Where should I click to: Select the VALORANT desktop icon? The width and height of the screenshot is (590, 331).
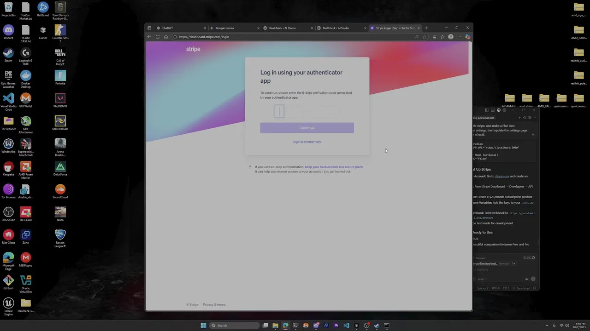[x=60, y=100]
